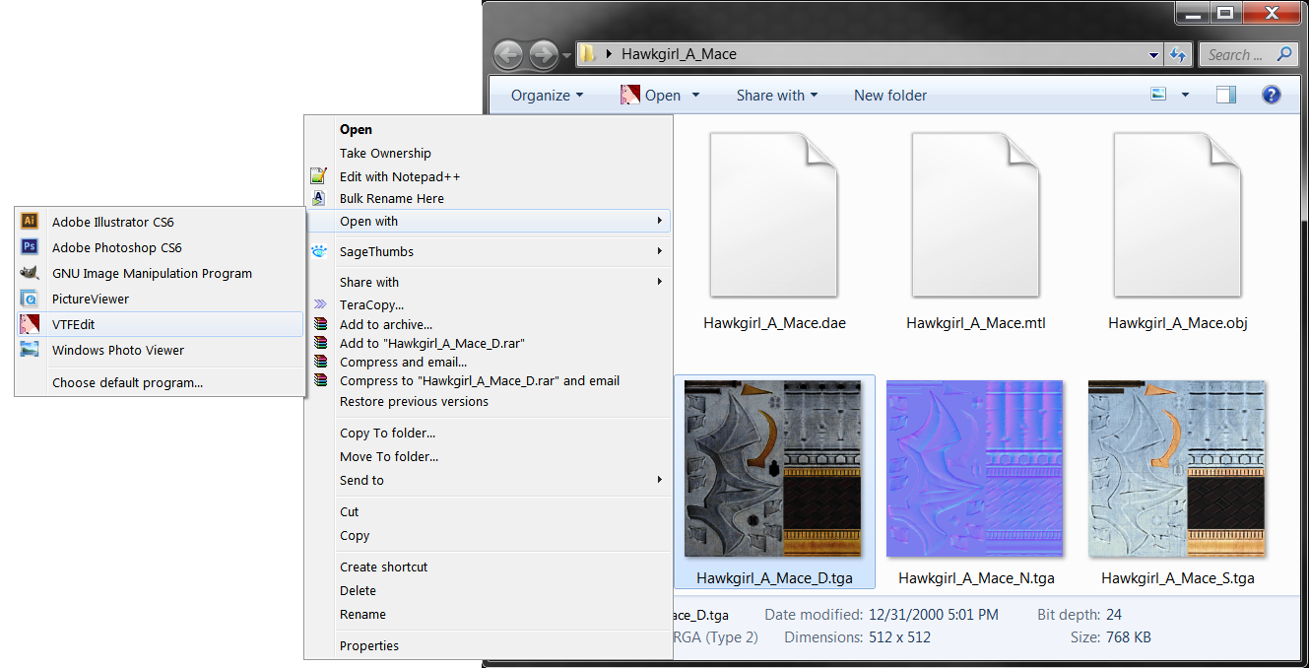Open file with PictureViewer
The height and width of the screenshot is (668, 1309).
160,299
